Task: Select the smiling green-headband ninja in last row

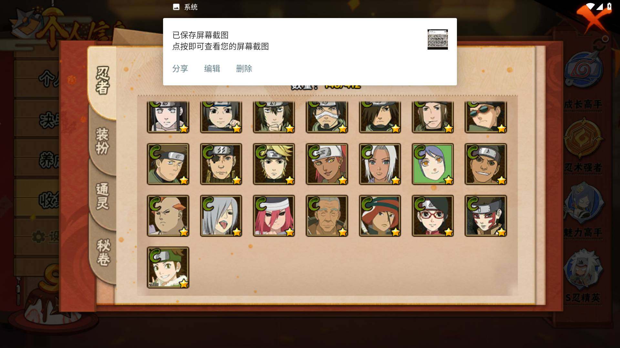Action: click(x=168, y=267)
